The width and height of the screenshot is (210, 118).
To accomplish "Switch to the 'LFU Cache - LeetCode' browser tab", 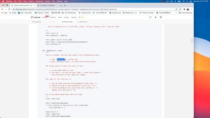I will [49, 5].
